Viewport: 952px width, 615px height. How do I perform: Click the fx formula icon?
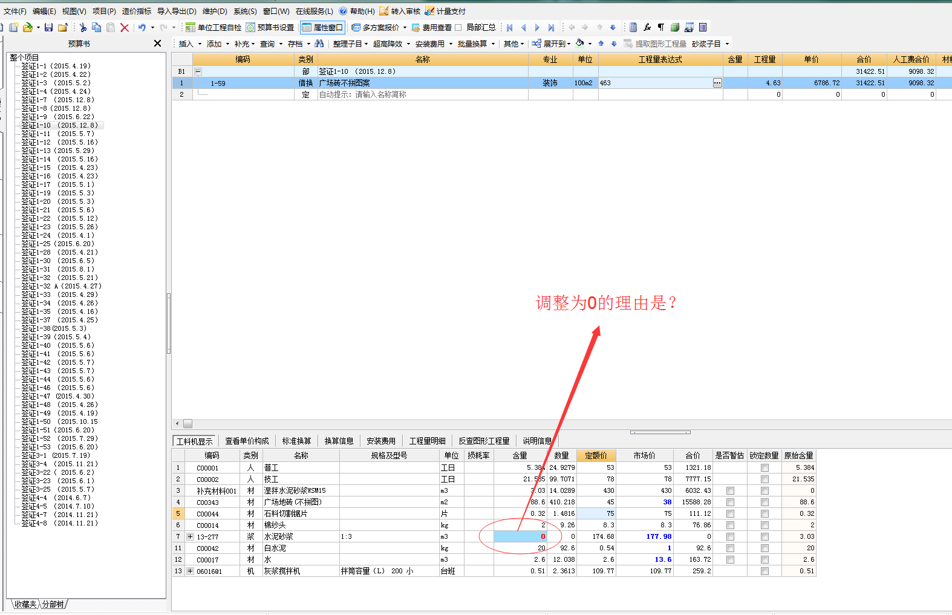pos(647,27)
